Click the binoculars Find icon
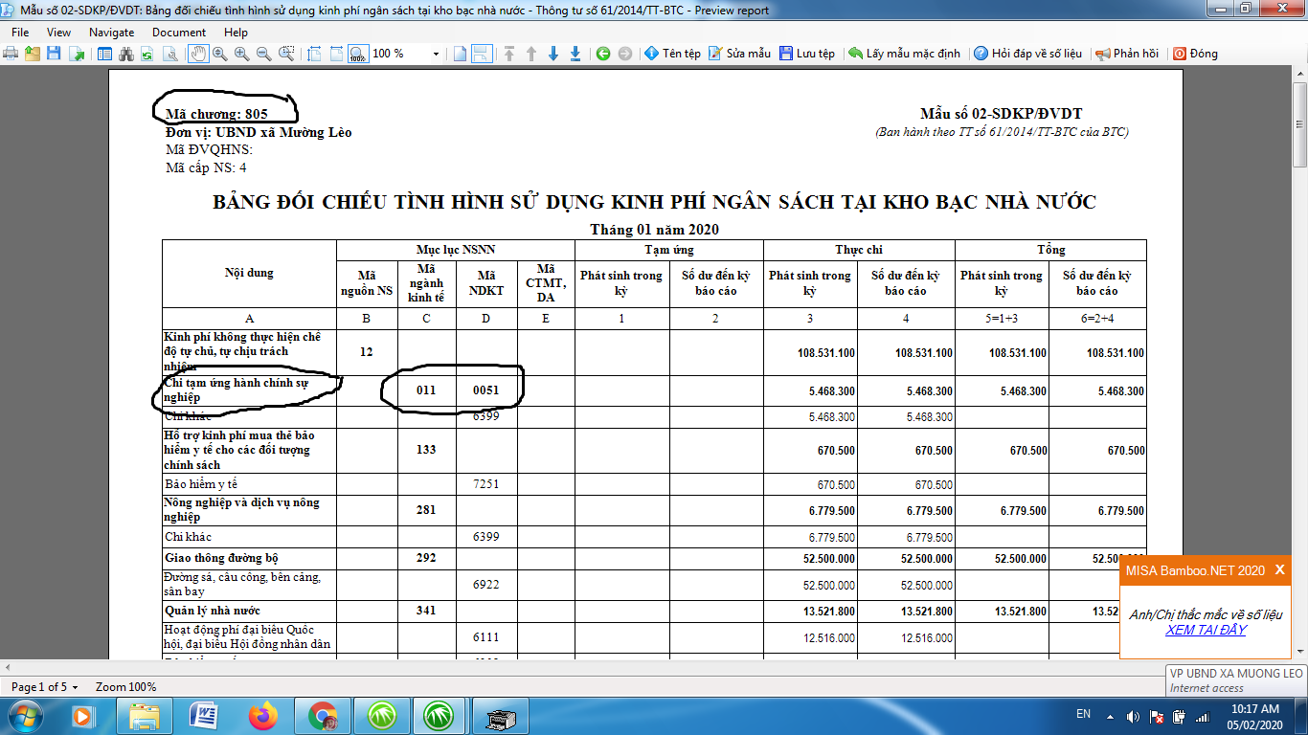This screenshot has height=735, width=1308. [125, 55]
